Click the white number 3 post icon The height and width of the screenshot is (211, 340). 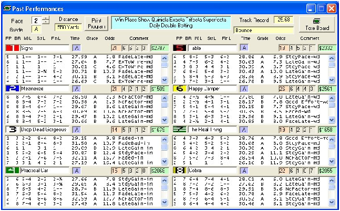[x=13, y=130]
